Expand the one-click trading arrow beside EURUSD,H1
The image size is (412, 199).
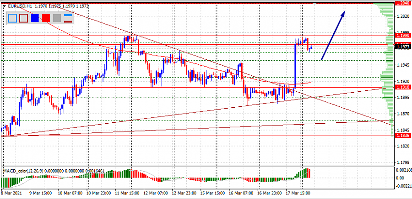click(5, 6)
